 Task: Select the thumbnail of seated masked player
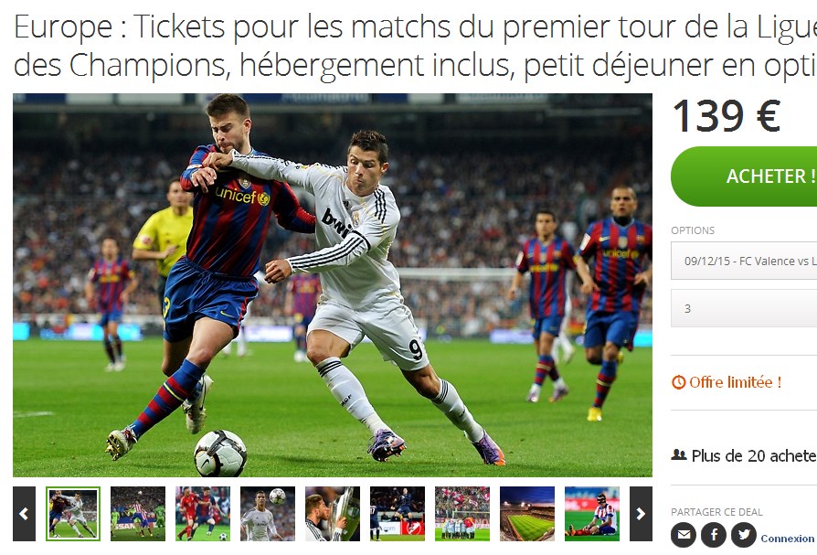click(592, 514)
